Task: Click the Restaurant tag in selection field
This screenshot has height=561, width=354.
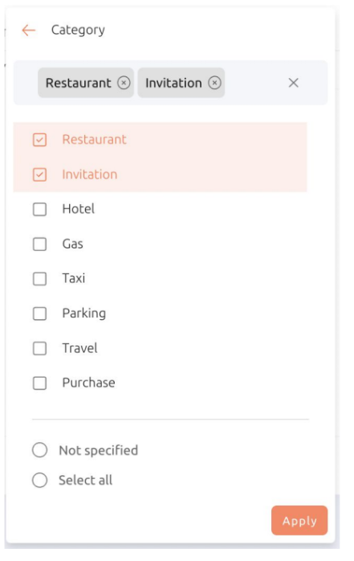Action: click(x=78, y=83)
